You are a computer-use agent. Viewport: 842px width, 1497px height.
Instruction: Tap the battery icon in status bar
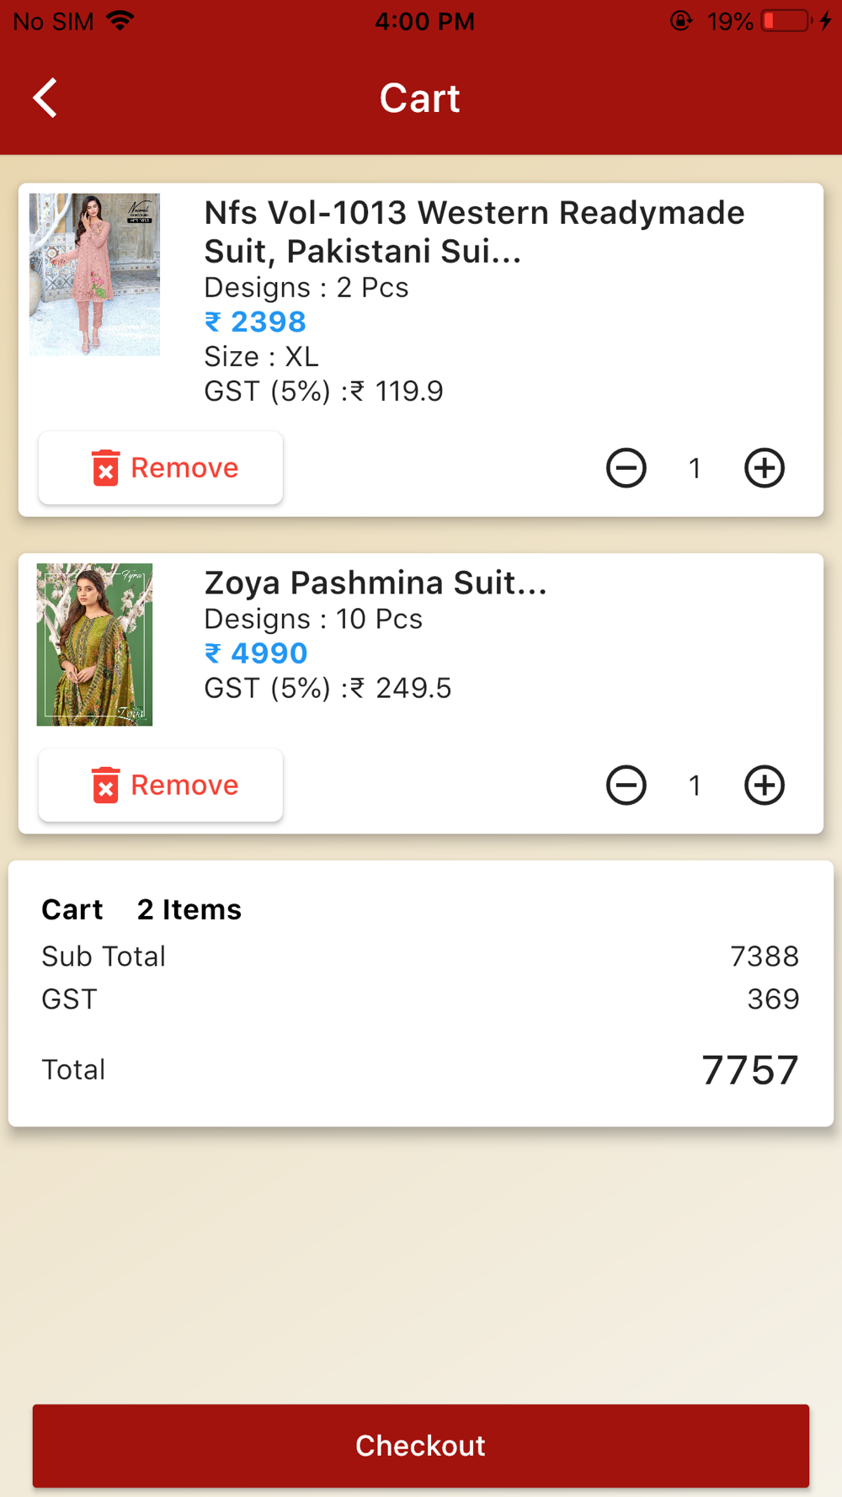point(786,21)
